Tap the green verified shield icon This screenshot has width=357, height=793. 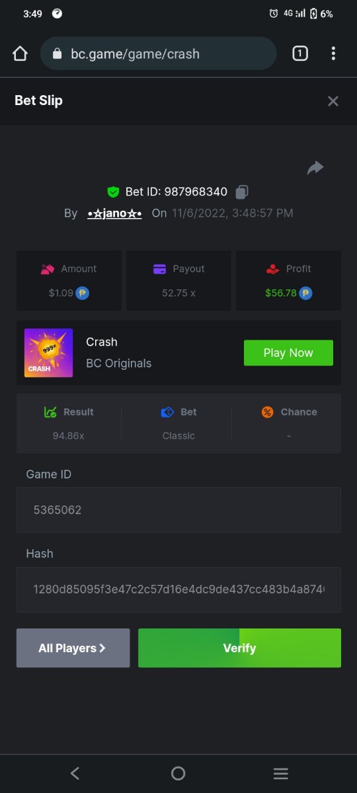(113, 192)
